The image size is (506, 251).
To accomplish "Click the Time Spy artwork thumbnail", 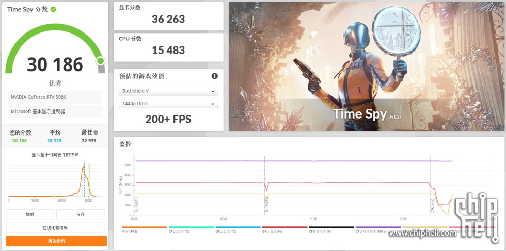I will pyautogui.click(x=366, y=66).
